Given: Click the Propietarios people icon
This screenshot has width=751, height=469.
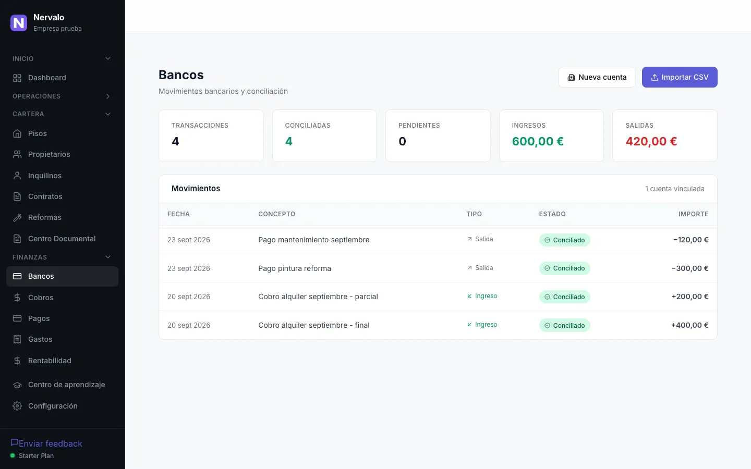Looking at the screenshot, I should coord(17,154).
